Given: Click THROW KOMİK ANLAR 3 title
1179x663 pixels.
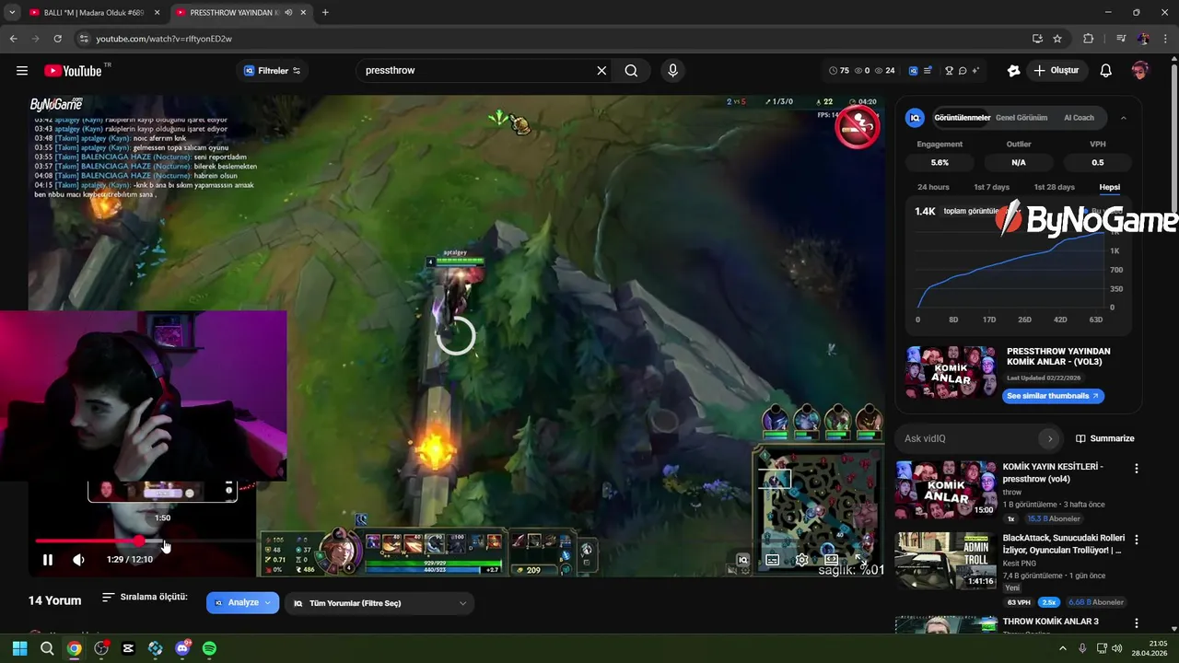Looking at the screenshot, I should (1051, 622).
